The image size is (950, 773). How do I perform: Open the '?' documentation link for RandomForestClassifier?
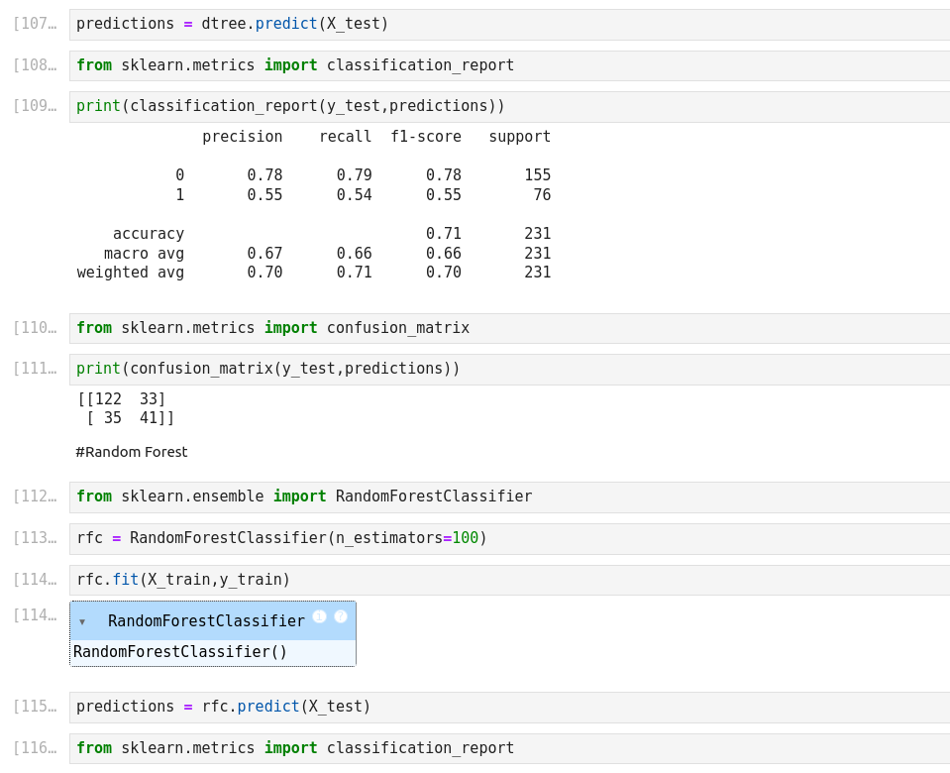[x=341, y=616]
